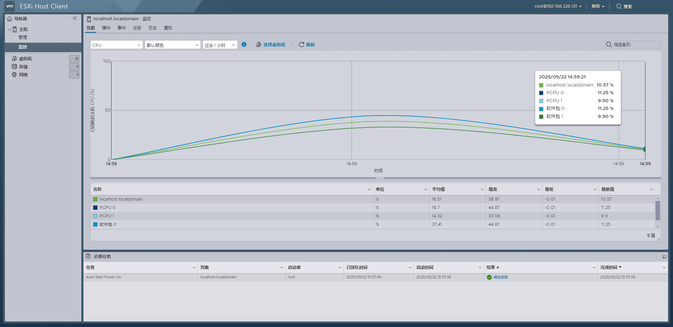Screen dimensions: 673x327
Task: Collapse the navigator panel with the chevron
Action: click(x=75, y=18)
